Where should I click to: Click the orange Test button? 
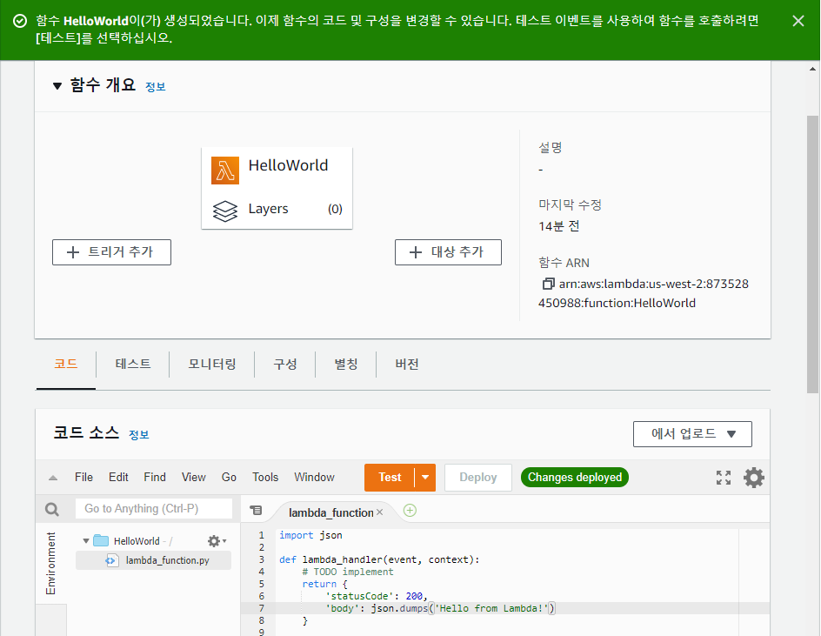[390, 478]
